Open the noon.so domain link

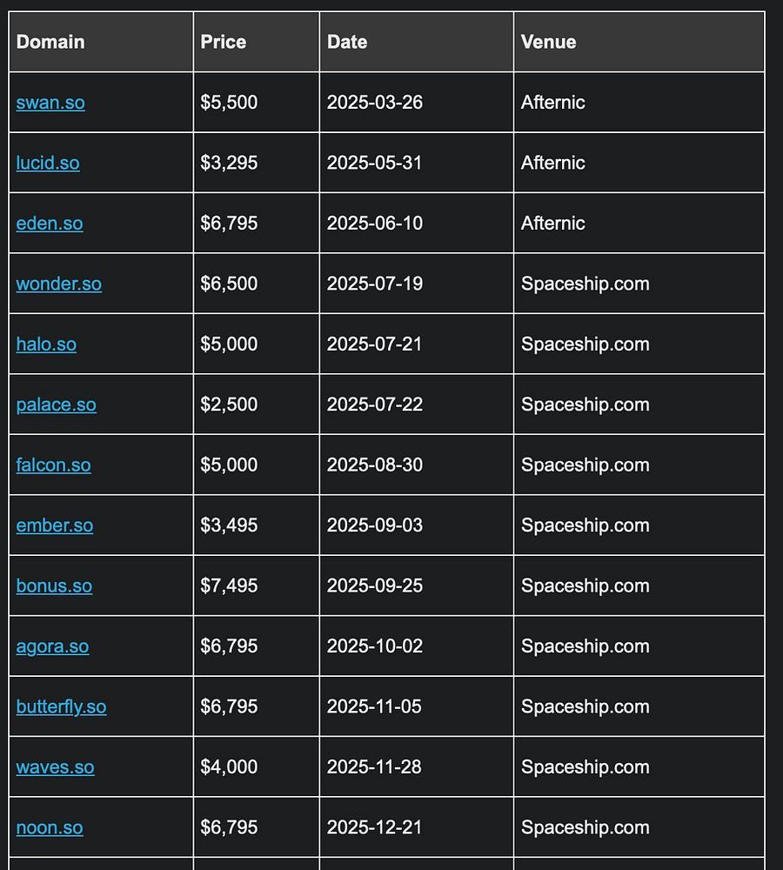point(50,828)
